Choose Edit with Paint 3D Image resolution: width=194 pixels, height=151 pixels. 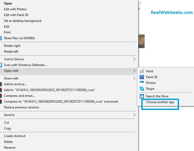(16, 15)
